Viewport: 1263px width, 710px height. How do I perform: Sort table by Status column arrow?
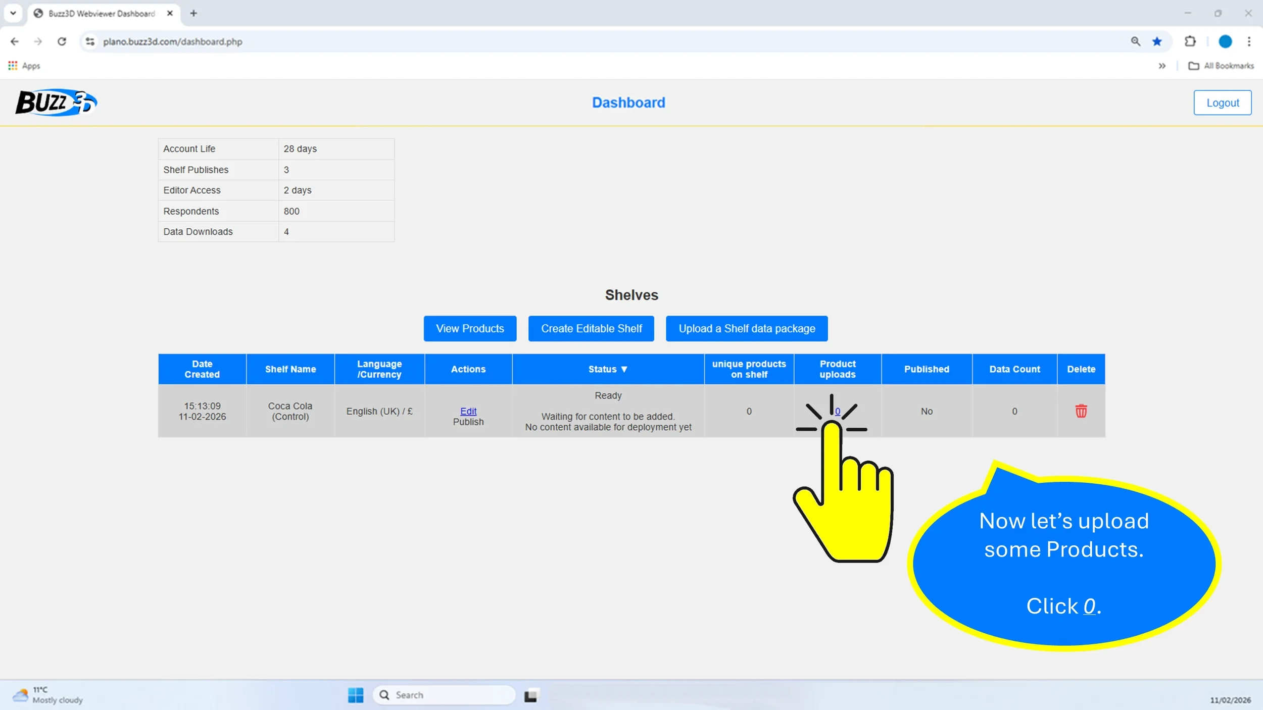[x=624, y=369]
